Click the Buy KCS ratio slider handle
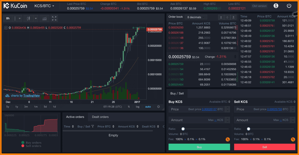 pos(183,129)
